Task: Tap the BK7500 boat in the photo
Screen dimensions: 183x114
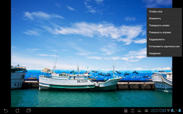Action: (x=81, y=80)
